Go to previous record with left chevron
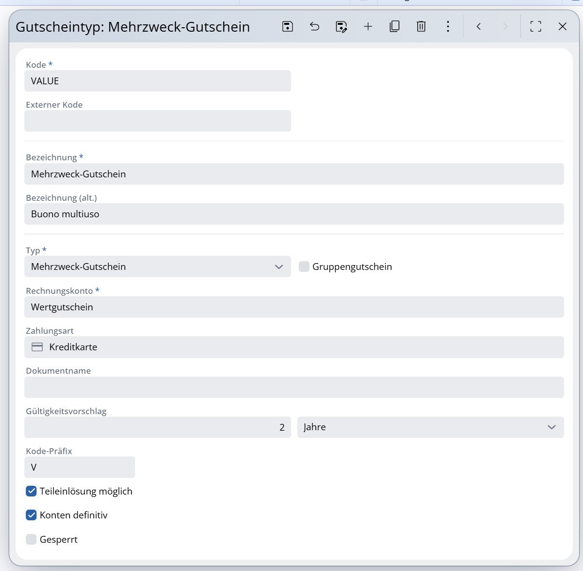Screen dimensions: 583x571 pos(479,26)
